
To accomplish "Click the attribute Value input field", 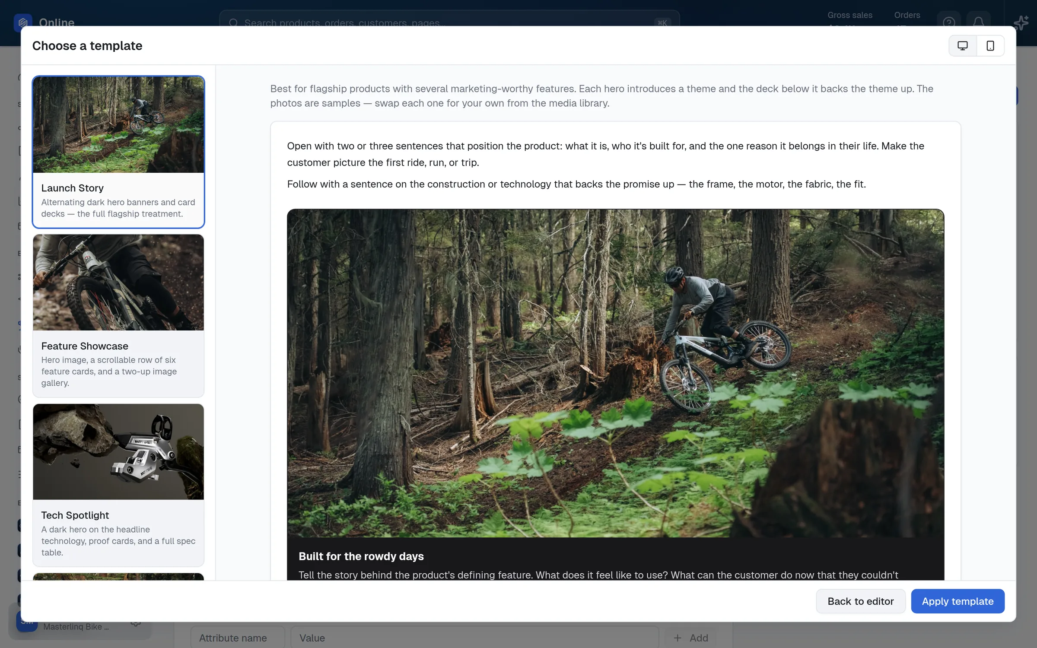I will coord(474,637).
